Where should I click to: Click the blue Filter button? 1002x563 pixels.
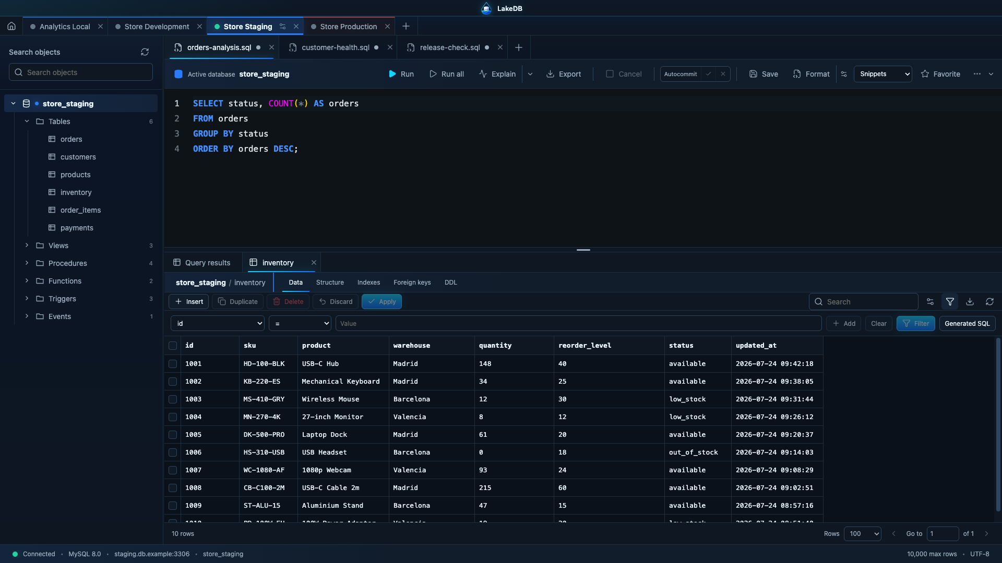[x=915, y=324]
